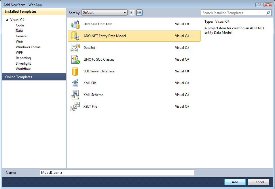Select the DataSet label
Screen dimensions: 275x189
tap(89, 48)
